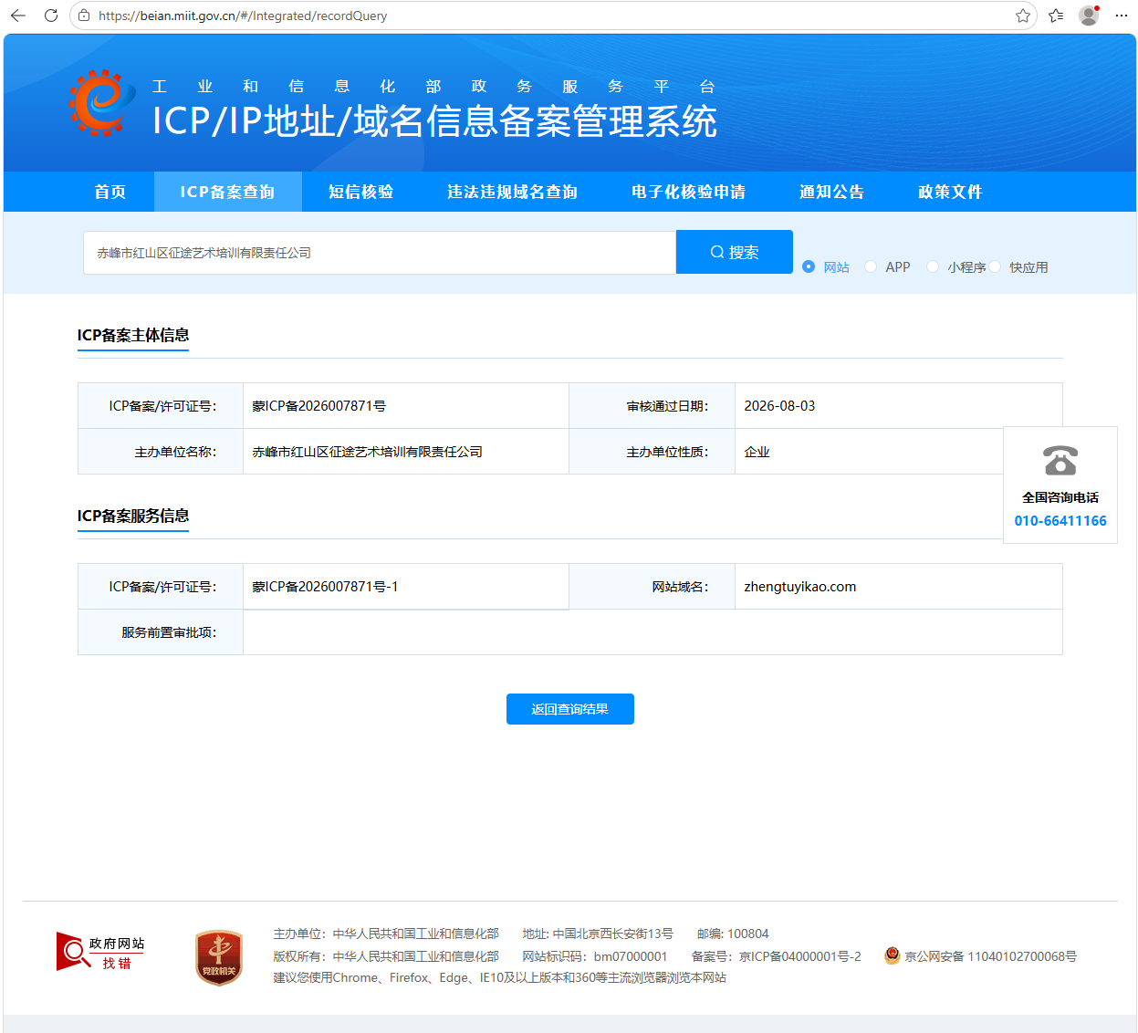Reload the page with the refresh icon

51,16
